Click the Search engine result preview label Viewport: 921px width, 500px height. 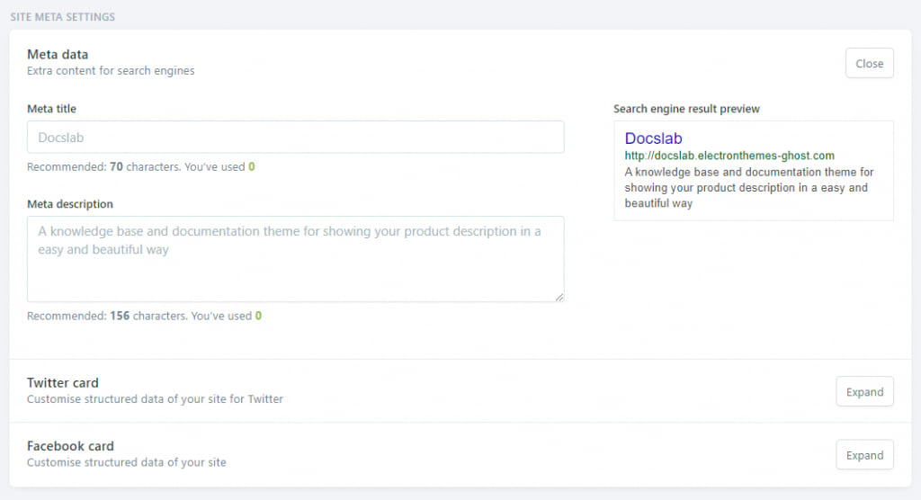(x=686, y=109)
